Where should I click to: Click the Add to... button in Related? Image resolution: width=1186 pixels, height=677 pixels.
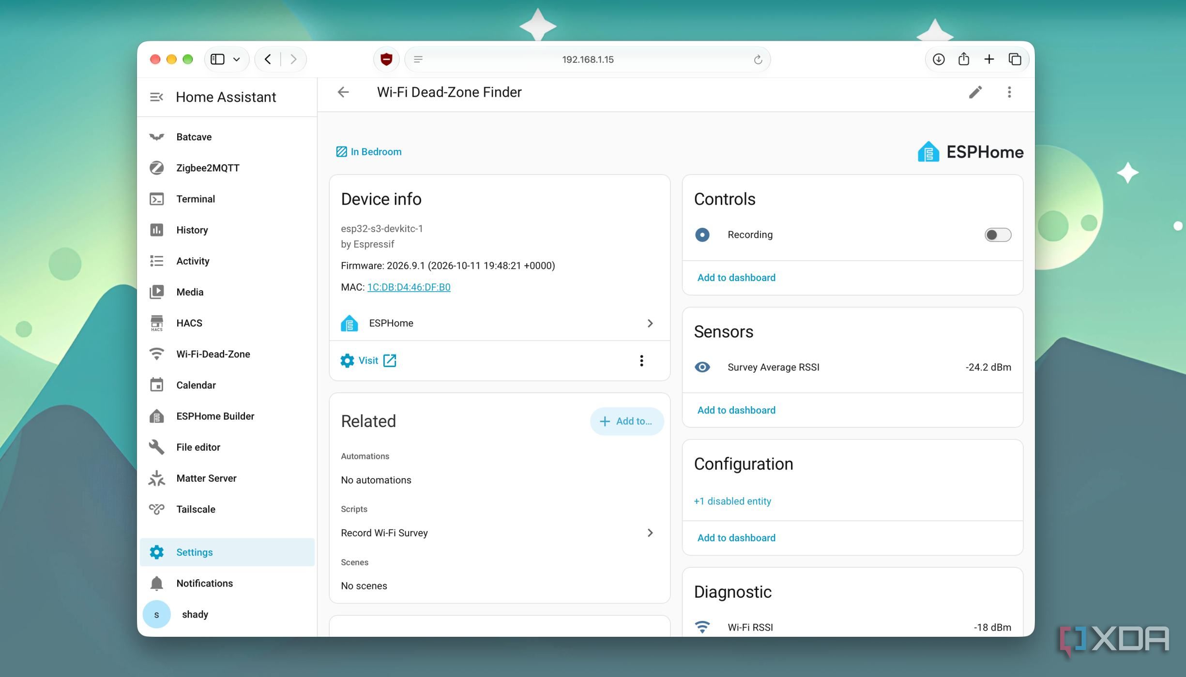point(626,421)
